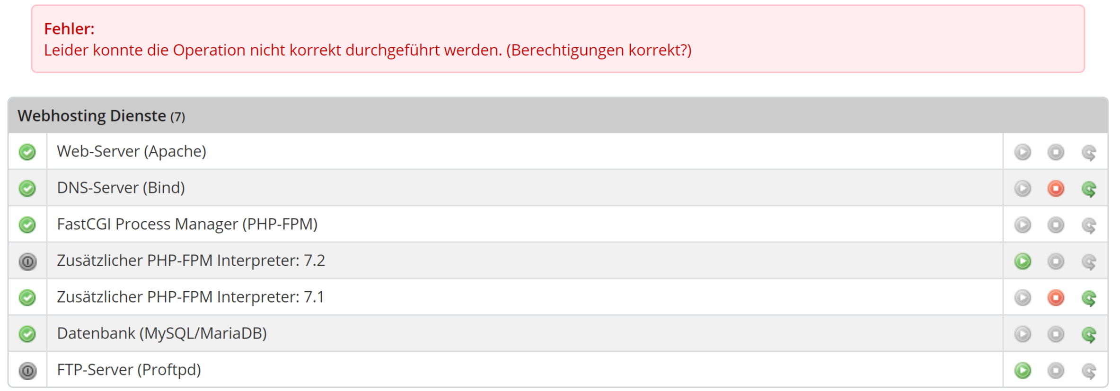The height and width of the screenshot is (391, 1120).
Task: Click the grey status icon for FTP-Server
Action: click(x=27, y=371)
